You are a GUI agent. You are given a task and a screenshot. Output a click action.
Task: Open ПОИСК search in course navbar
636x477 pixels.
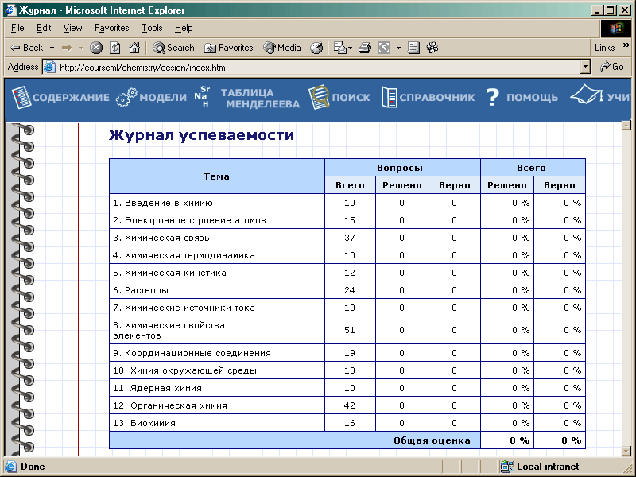click(339, 97)
